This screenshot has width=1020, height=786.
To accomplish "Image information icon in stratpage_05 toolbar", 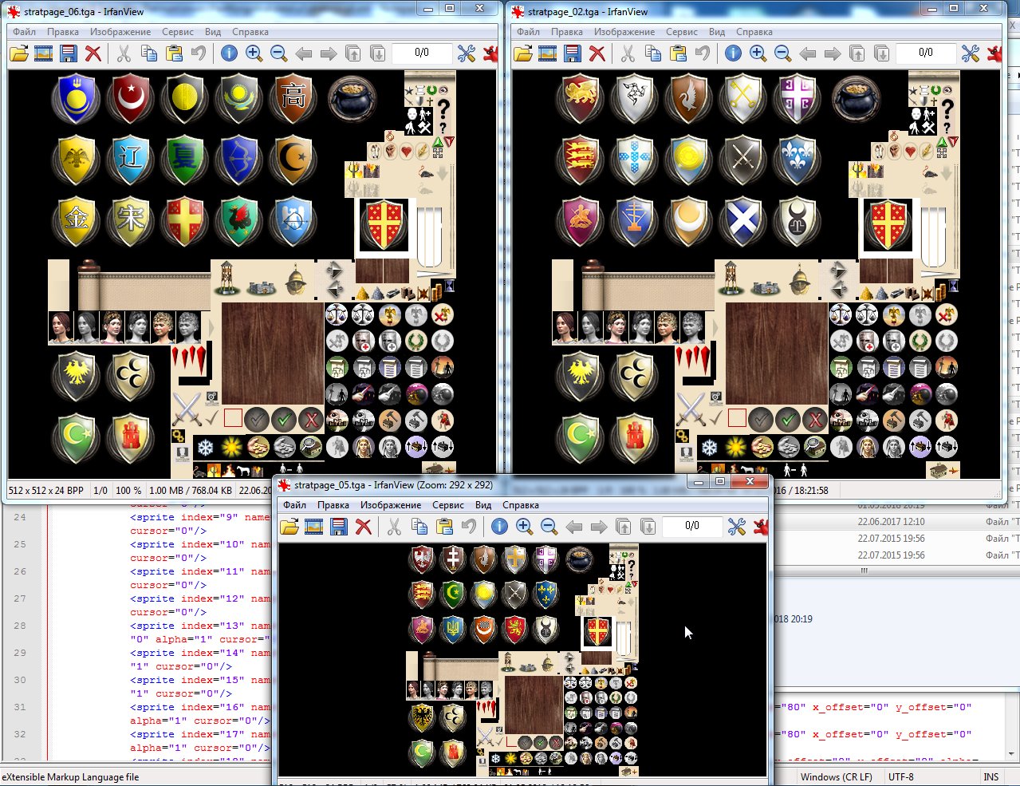I will [x=499, y=527].
